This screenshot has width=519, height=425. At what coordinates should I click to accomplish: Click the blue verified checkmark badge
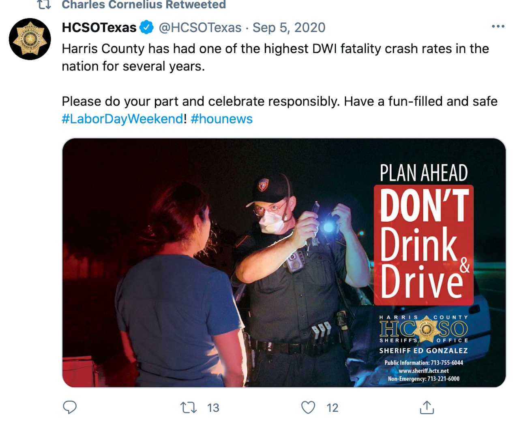147,27
